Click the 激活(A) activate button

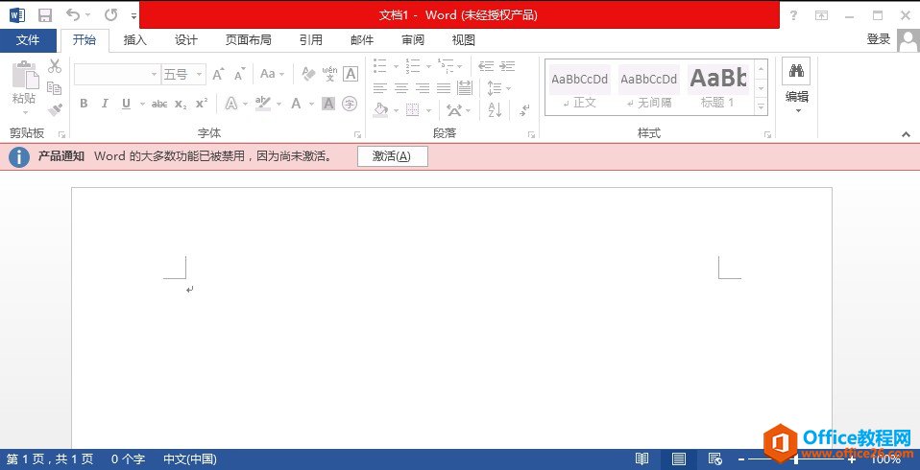(393, 156)
